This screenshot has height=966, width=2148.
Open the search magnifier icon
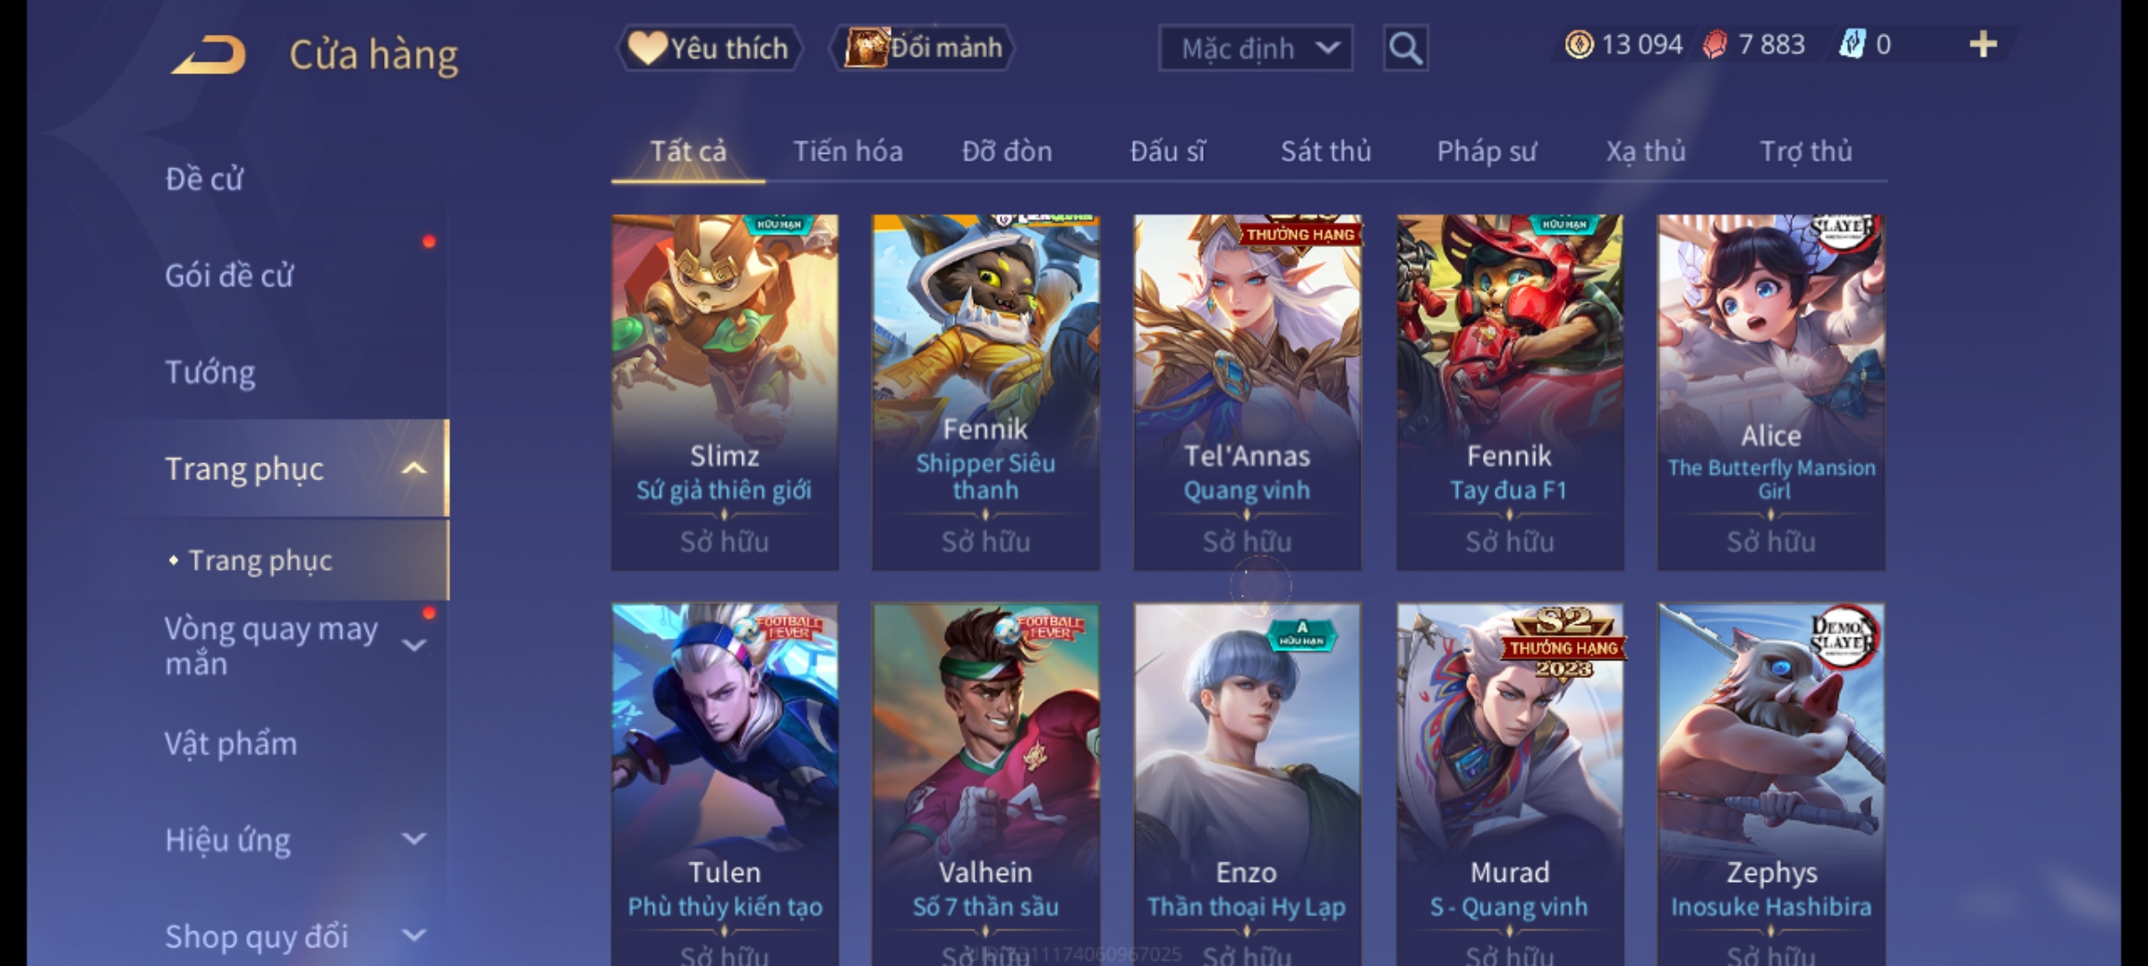click(1405, 48)
